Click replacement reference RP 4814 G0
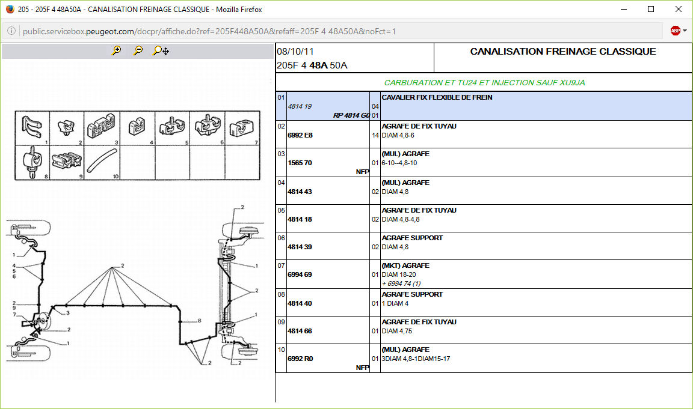This screenshot has width=693, height=409. (351, 115)
